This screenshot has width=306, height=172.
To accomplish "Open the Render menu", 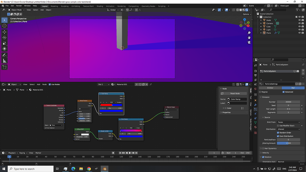I will point(19,6).
